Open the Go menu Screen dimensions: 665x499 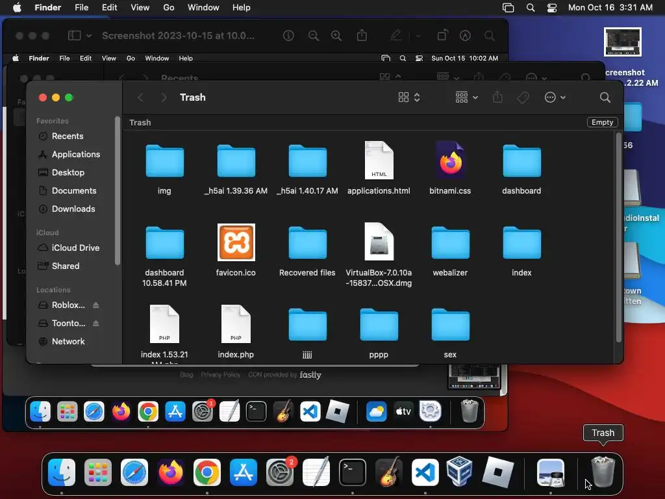click(x=169, y=8)
